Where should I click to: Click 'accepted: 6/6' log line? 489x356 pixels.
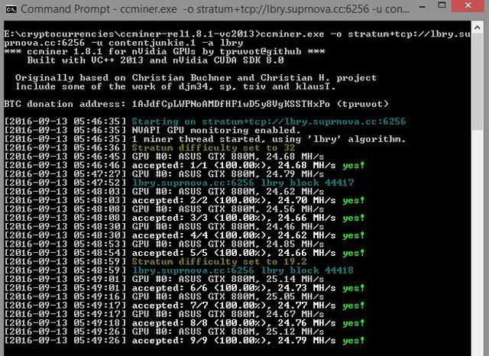(184, 288)
